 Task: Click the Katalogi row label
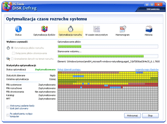(x=10, y=95)
